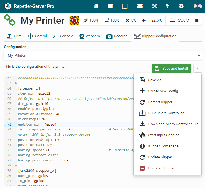Select Restart Klipper menu entry

(x=167, y=102)
